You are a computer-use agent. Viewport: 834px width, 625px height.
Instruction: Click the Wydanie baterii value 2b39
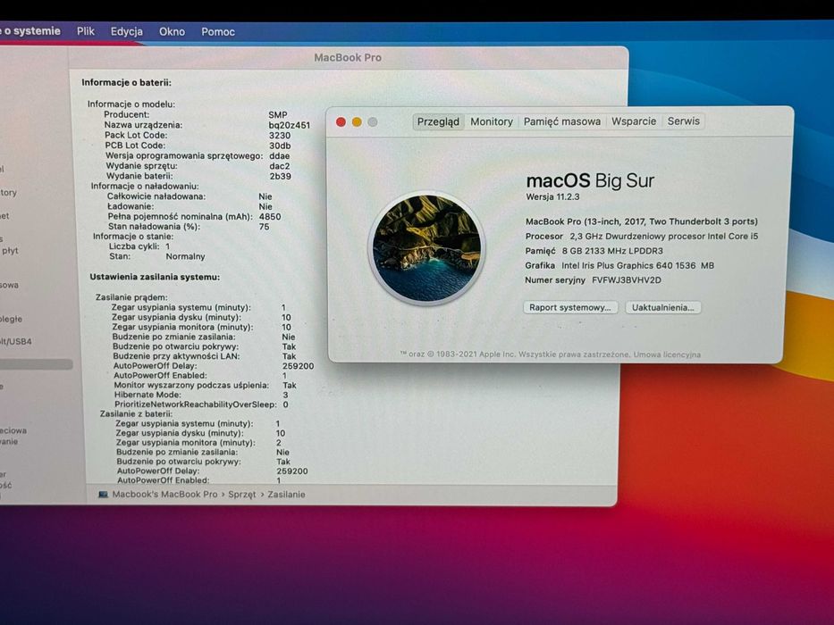[281, 177]
